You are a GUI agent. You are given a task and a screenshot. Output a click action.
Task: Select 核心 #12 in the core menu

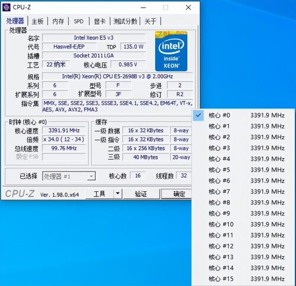click(x=243, y=246)
